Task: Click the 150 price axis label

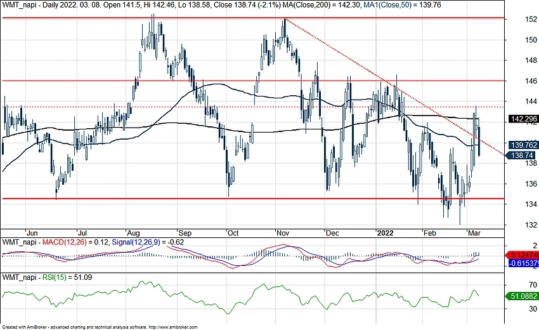Action: pos(531,40)
